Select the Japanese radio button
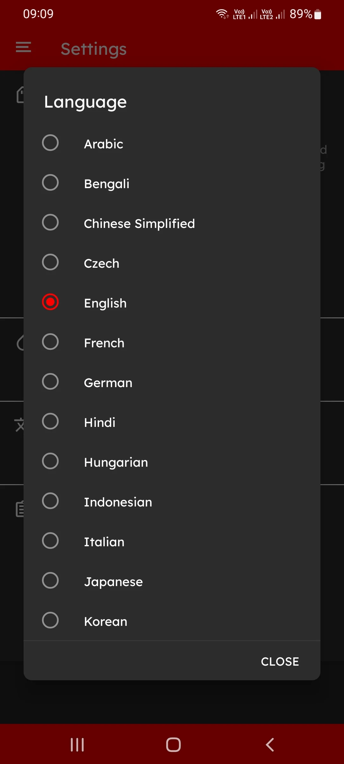 click(x=50, y=580)
